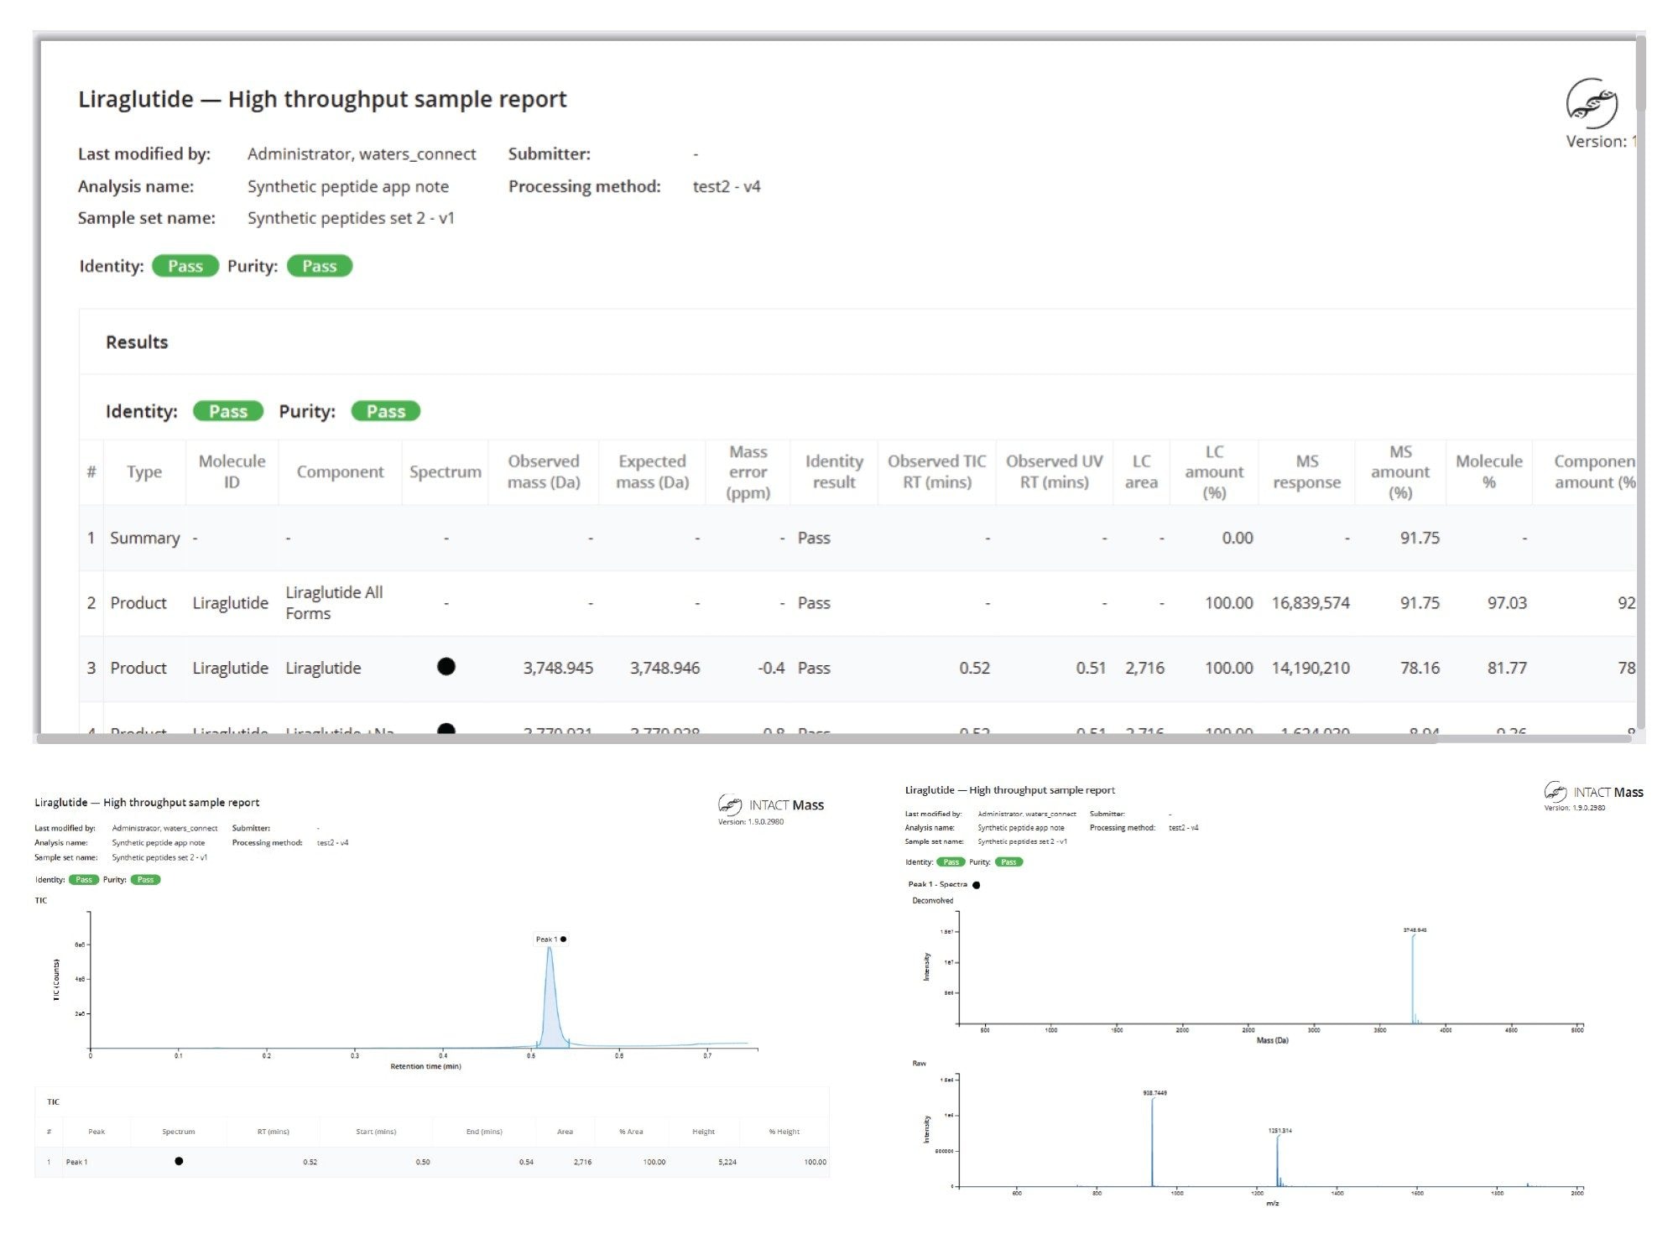Open the spectrum for the Liraglutide component row
Image resolution: width=1678 pixels, height=1239 pixels.
pyautogui.click(x=447, y=667)
